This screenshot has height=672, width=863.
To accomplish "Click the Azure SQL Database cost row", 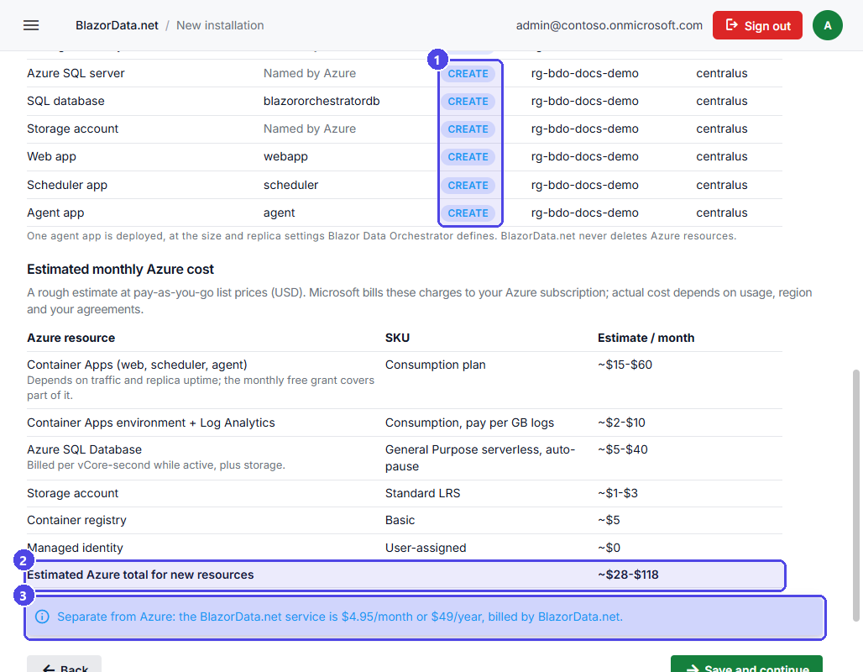I will pos(405,458).
